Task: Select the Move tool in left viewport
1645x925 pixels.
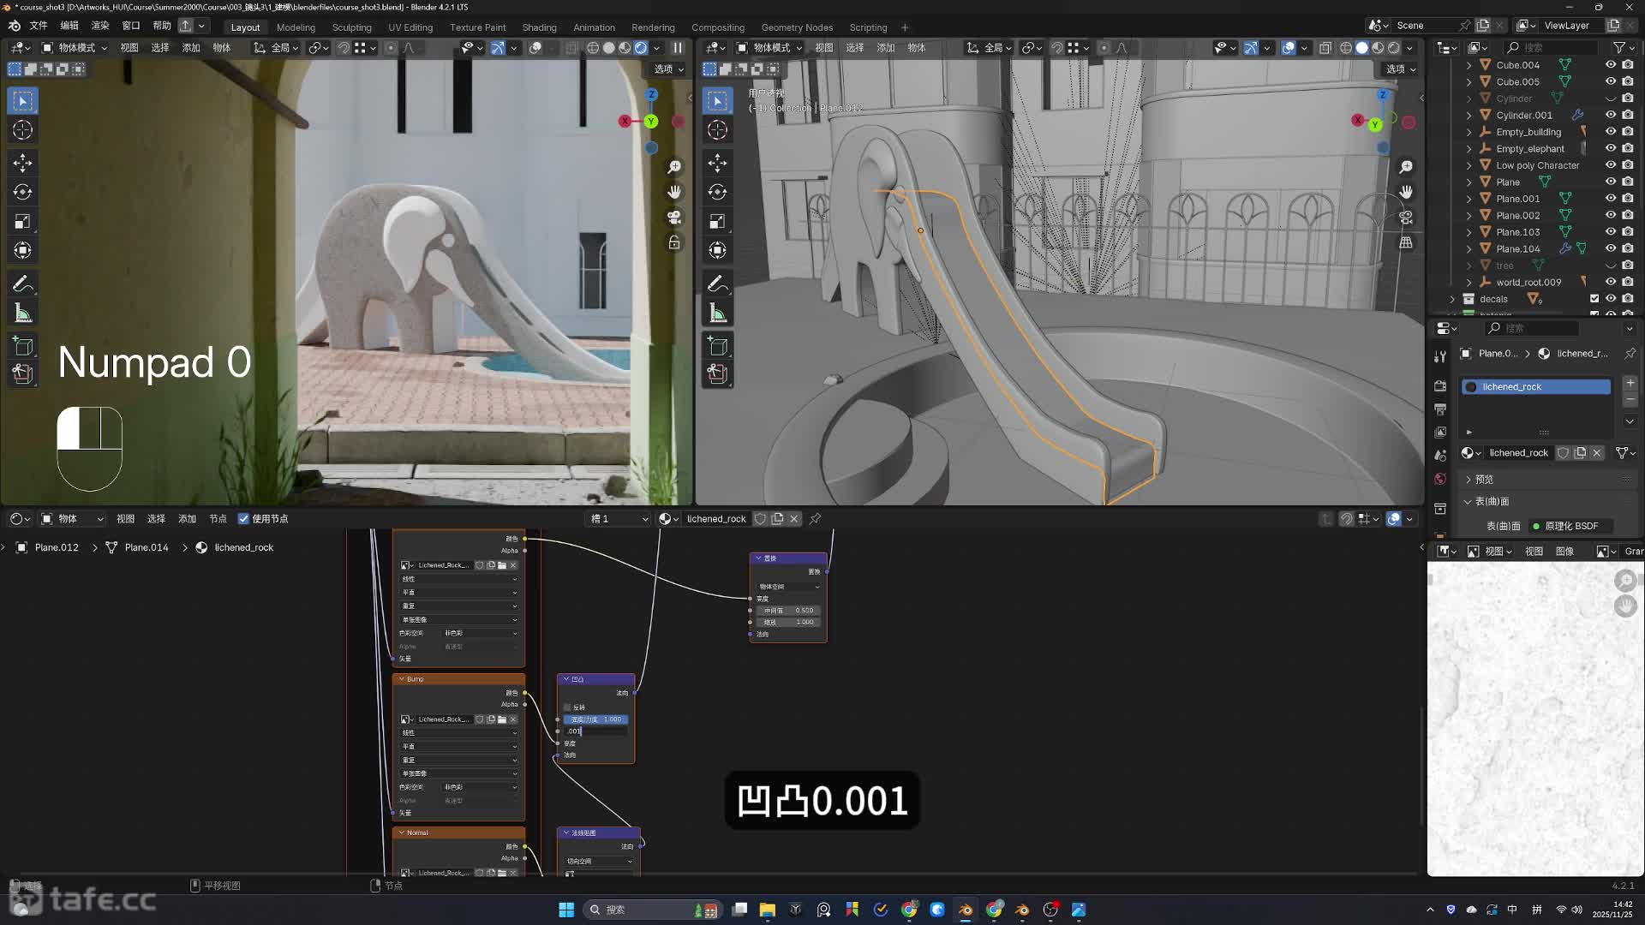Action: tap(23, 163)
